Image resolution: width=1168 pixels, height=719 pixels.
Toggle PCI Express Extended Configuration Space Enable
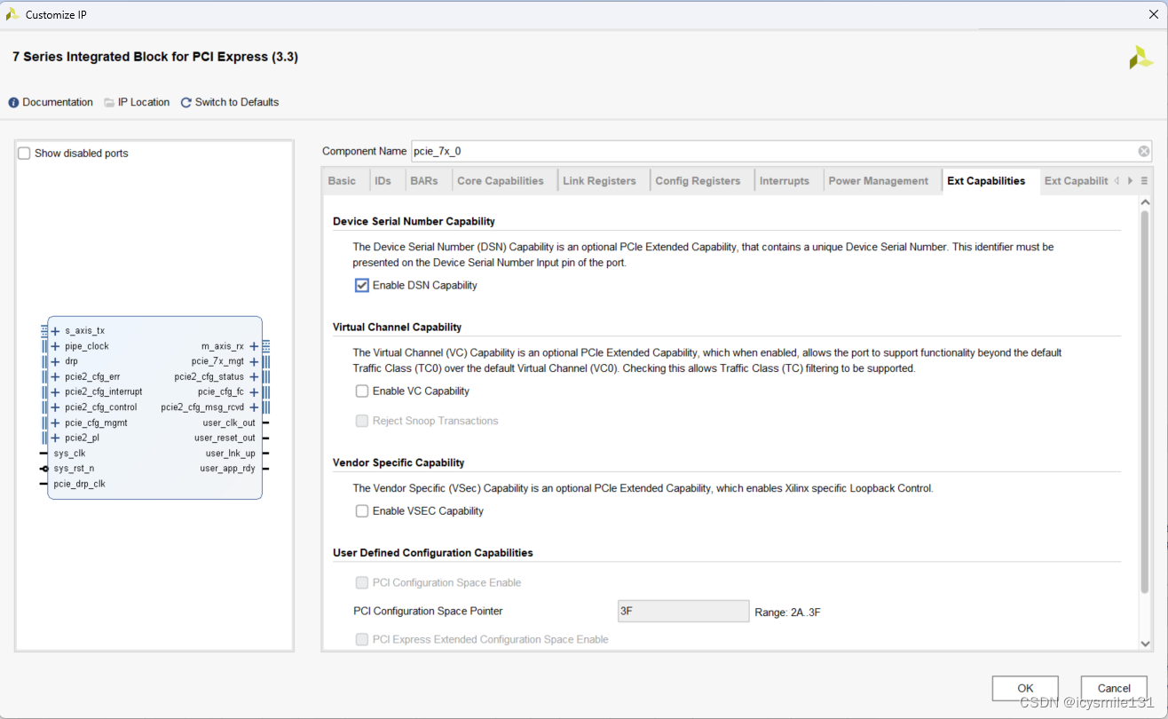[x=362, y=639]
